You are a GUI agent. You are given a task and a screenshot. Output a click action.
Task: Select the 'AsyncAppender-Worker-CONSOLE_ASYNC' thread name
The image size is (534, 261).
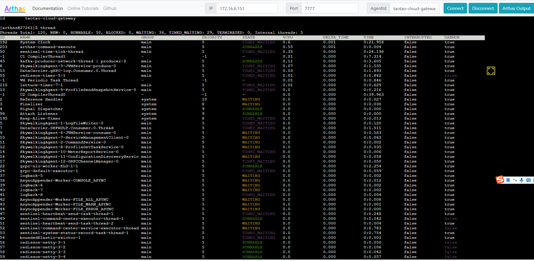(63, 180)
